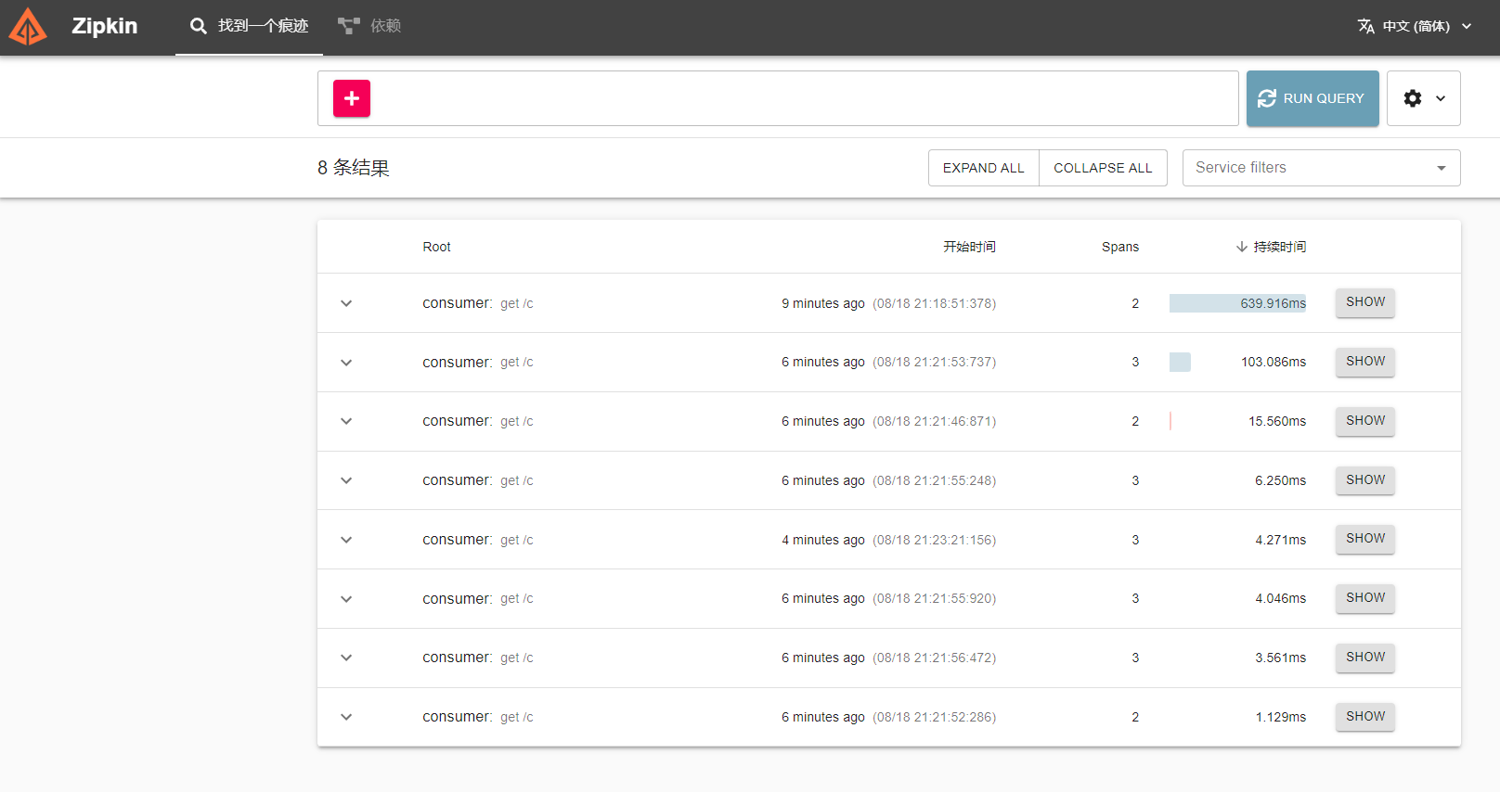Click the Zipkin title text
This screenshot has width=1500, height=792.
(x=105, y=26)
